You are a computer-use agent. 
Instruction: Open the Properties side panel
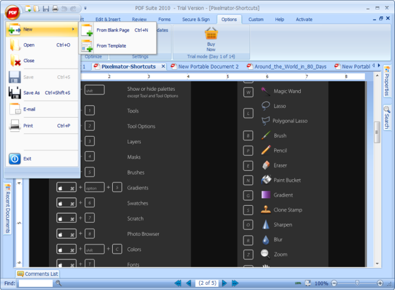(387, 81)
